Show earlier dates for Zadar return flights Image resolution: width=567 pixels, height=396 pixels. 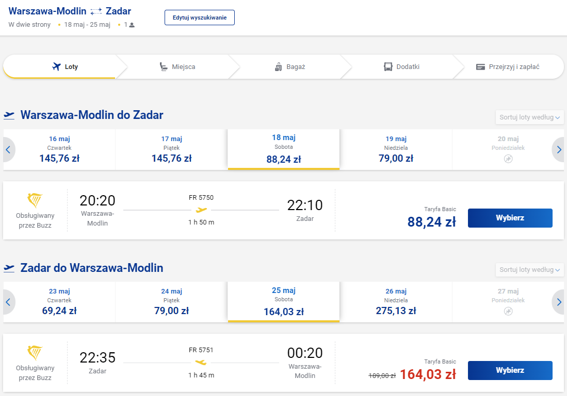click(x=8, y=302)
